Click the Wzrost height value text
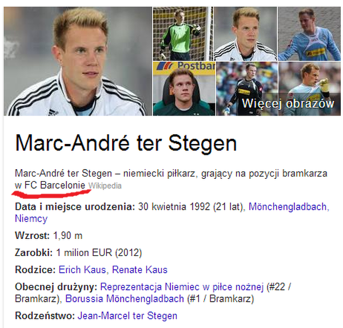 [68, 236]
